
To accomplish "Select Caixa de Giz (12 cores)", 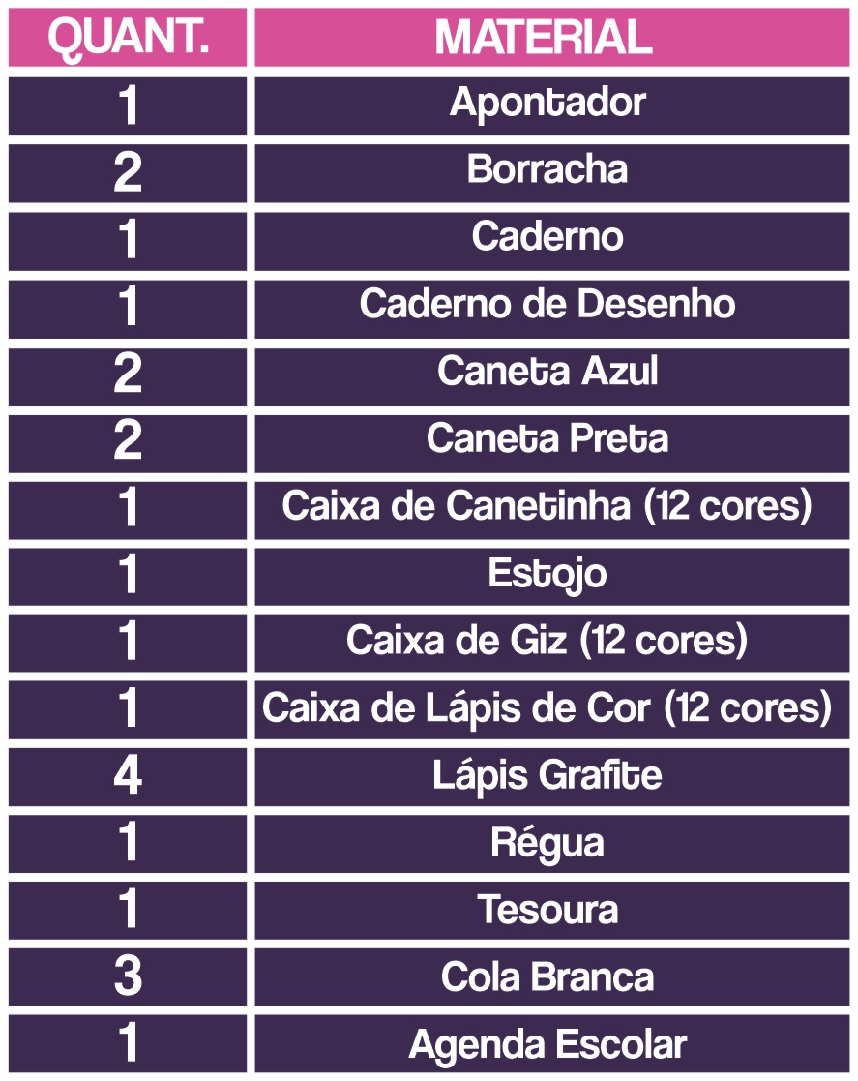I will 552,644.
